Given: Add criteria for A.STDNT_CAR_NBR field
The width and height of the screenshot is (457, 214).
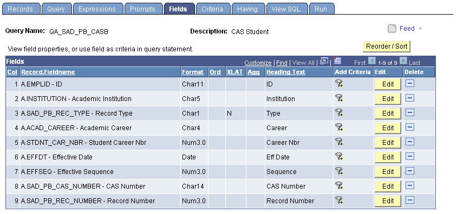Looking at the screenshot, I should pos(338,142).
